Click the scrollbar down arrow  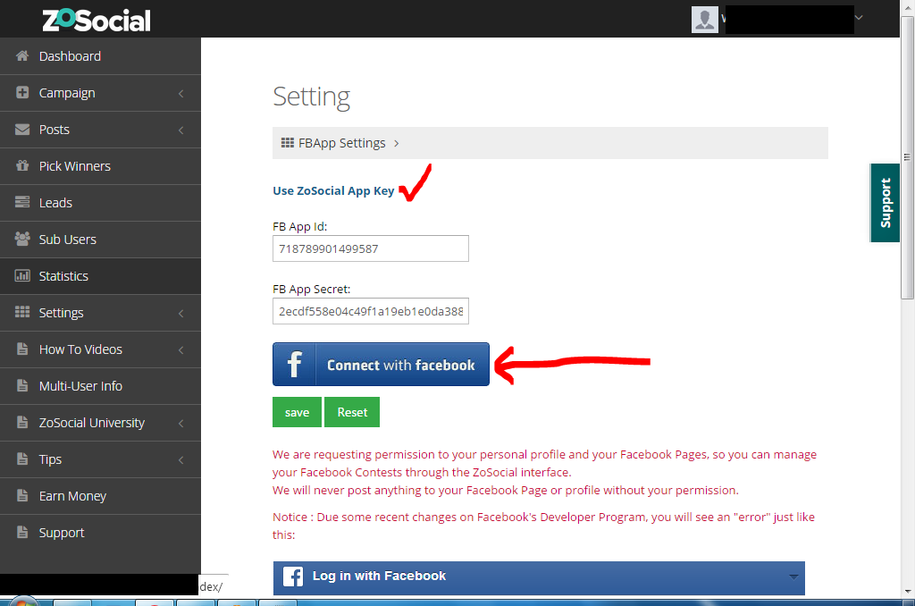point(908,592)
